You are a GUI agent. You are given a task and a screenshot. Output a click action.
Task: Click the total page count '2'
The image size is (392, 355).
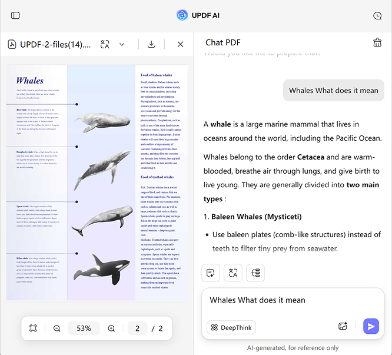pos(161,329)
